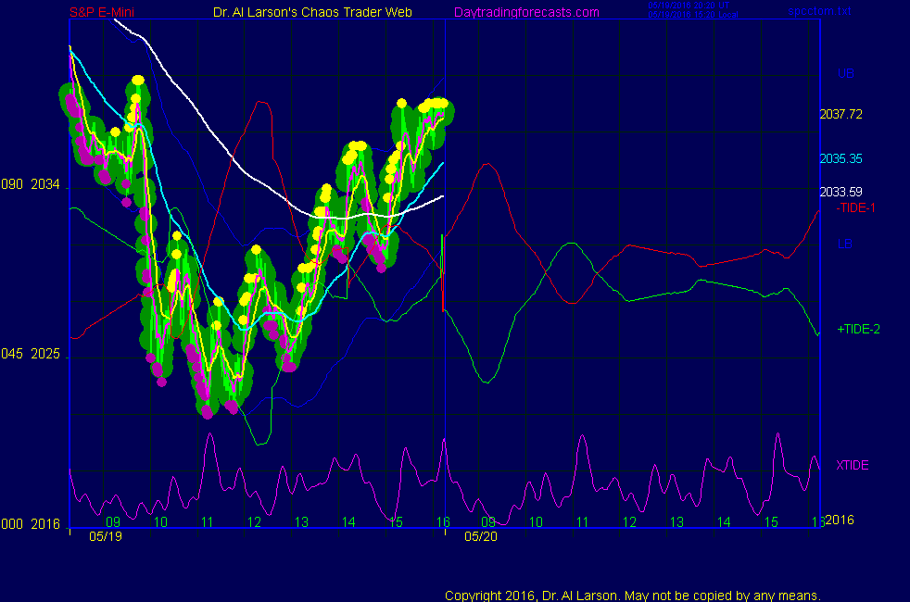The height and width of the screenshot is (602, 910).
Task: Click the green +TIDE-2 legend label
Action: point(858,330)
